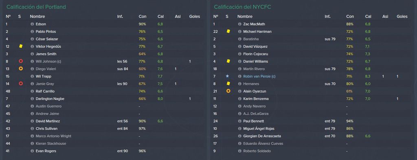Click Viktor Hegedűs's yellow card icon
Screen dimensions: 417x160
point(21,46)
